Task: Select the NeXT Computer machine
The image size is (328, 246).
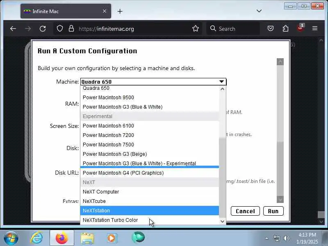Action: click(150, 192)
